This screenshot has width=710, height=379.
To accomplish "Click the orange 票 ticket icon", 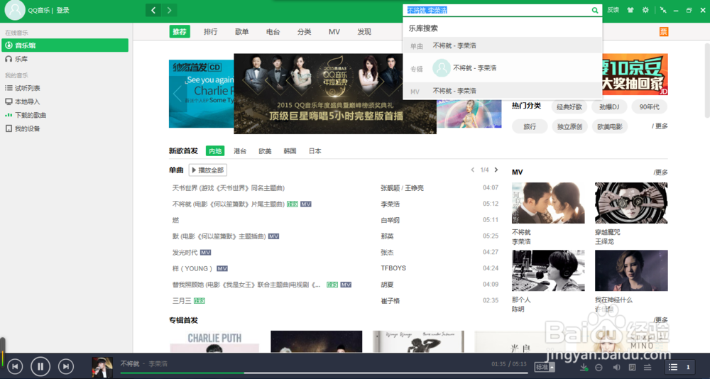I will 663,32.
